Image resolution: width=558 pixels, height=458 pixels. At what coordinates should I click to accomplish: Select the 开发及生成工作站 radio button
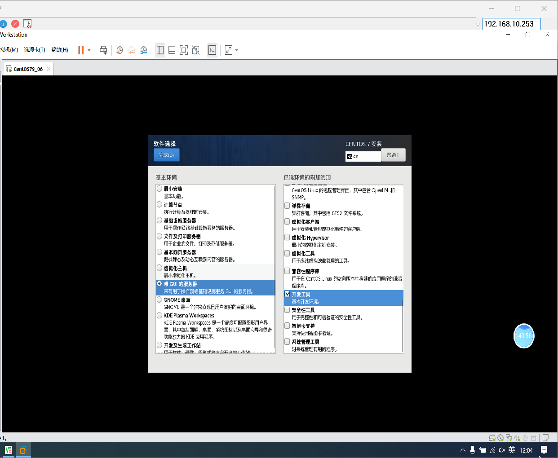159,345
